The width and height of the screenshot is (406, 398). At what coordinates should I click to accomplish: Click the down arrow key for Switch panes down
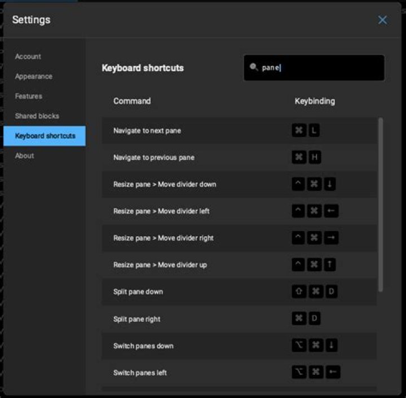coord(331,345)
